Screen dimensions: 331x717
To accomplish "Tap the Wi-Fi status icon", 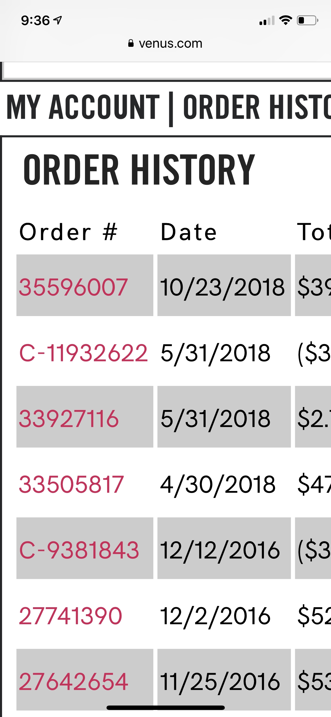I will tap(285, 20).
